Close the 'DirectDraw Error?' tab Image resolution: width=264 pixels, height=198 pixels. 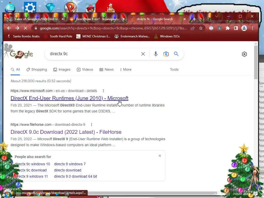(x=124, y=19)
